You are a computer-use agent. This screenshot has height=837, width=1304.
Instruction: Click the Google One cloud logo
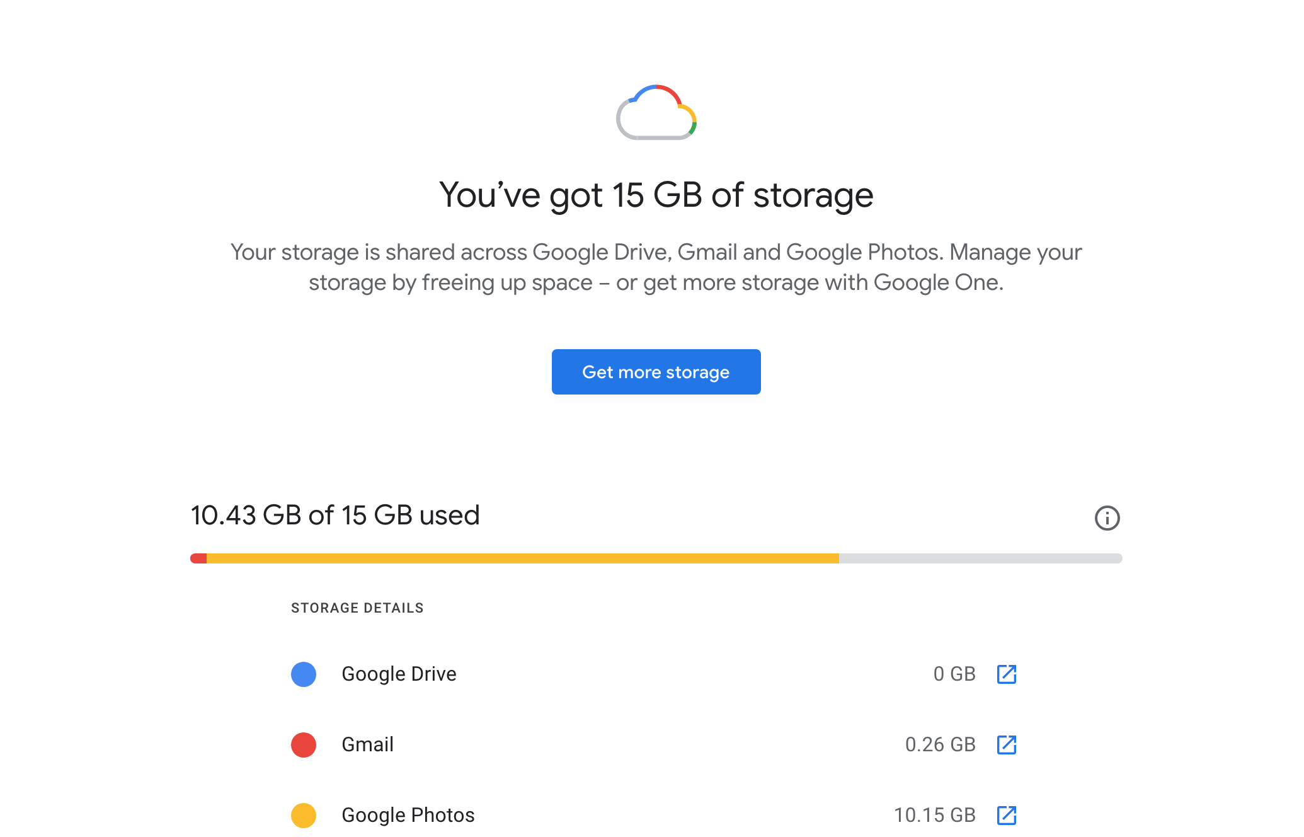656,112
